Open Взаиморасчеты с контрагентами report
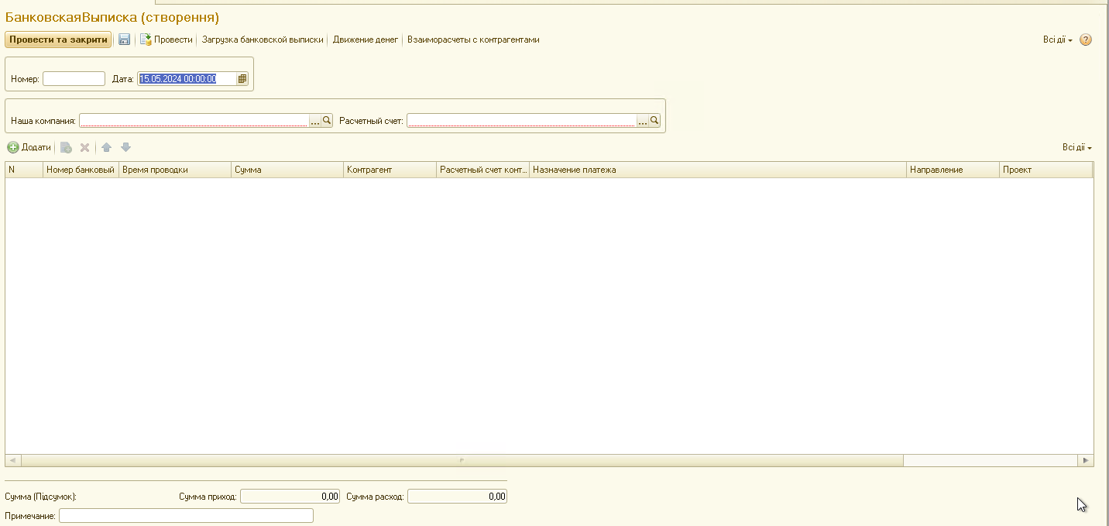Viewport: 1109px width, 526px height. pyautogui.click(x=473, y=40)
